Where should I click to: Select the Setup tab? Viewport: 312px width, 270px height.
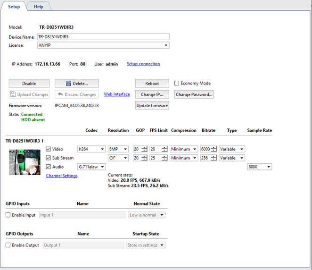(14, 7)
